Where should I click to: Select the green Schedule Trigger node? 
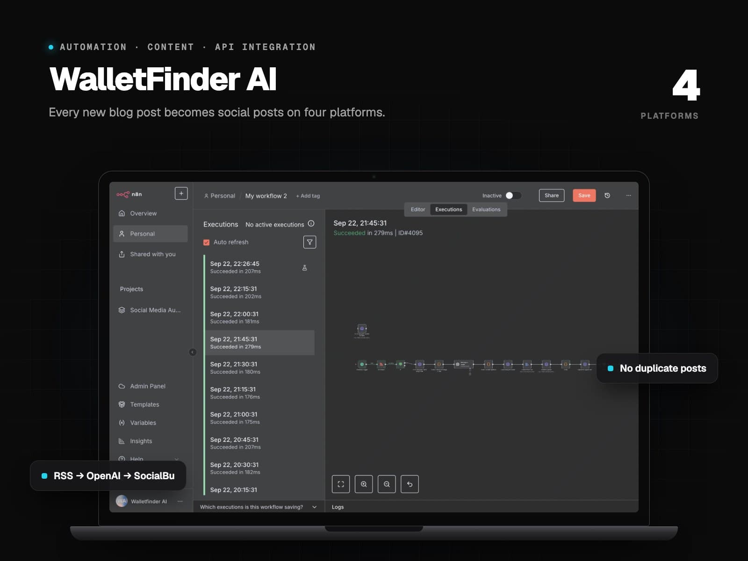click(362, 364)
